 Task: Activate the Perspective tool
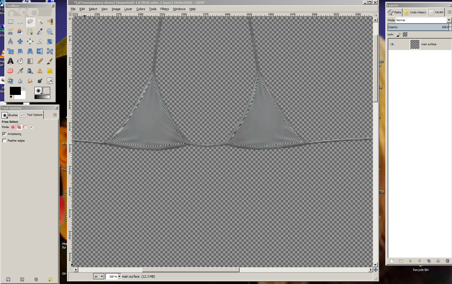pyautogui.click(x=30, y=51)
